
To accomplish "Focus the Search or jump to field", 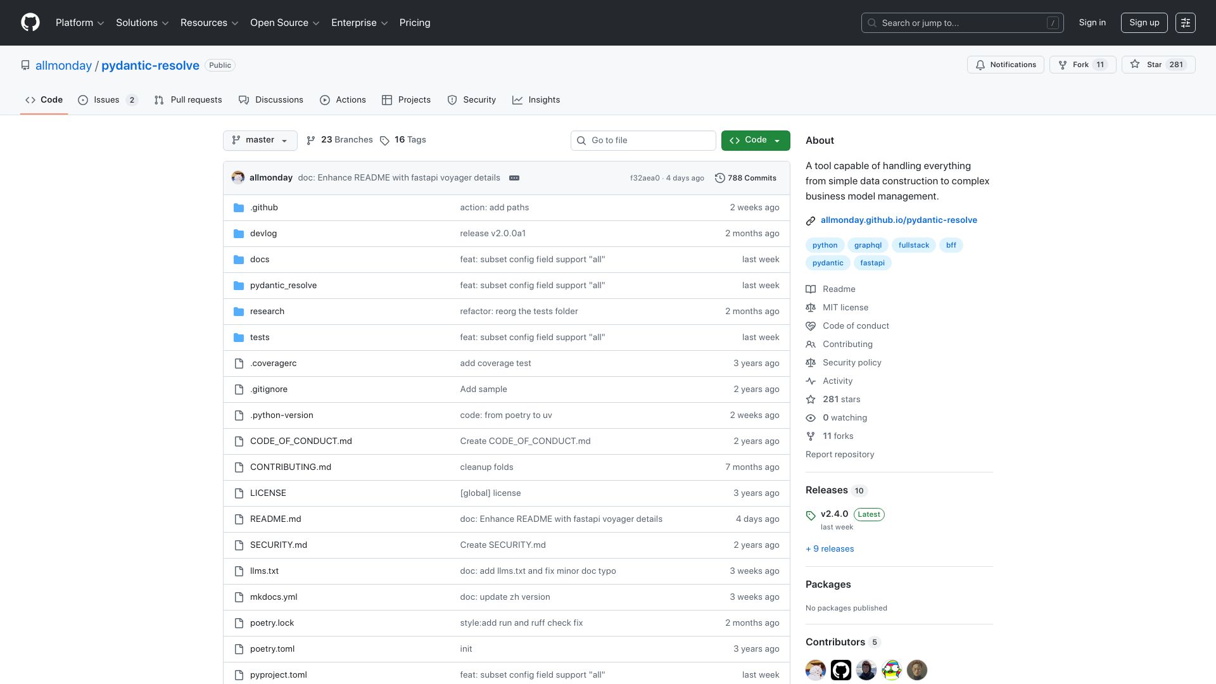I will tap(963, 23).
